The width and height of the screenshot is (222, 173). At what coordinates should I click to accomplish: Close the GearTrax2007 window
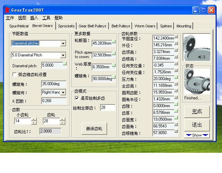click(x=211, y=10)
